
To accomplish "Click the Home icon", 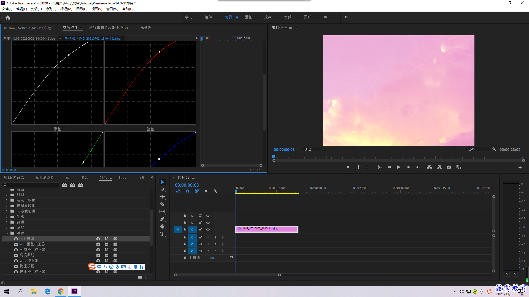I will [8, 17].
